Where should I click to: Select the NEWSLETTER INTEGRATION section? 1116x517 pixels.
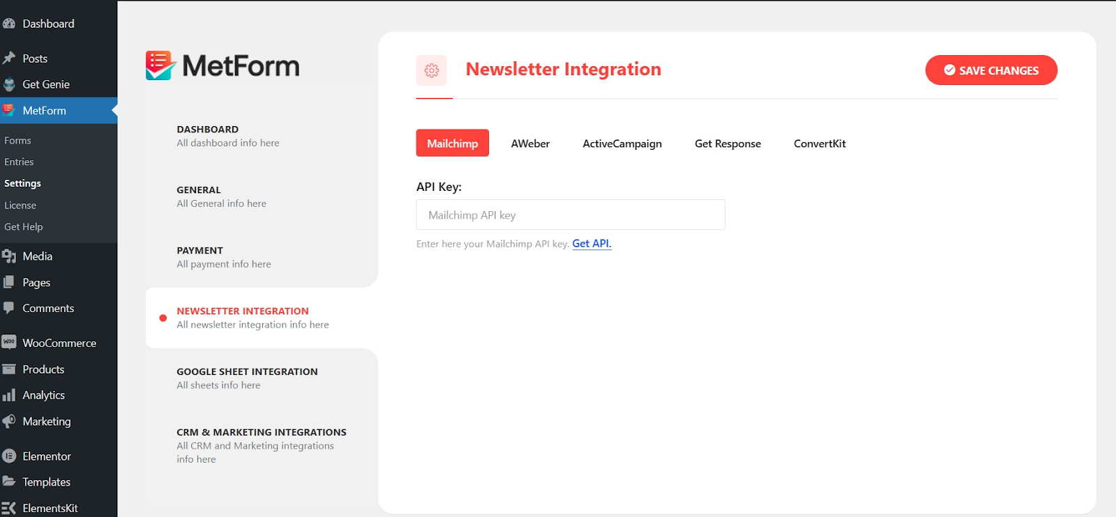click(x=262, y=318)
